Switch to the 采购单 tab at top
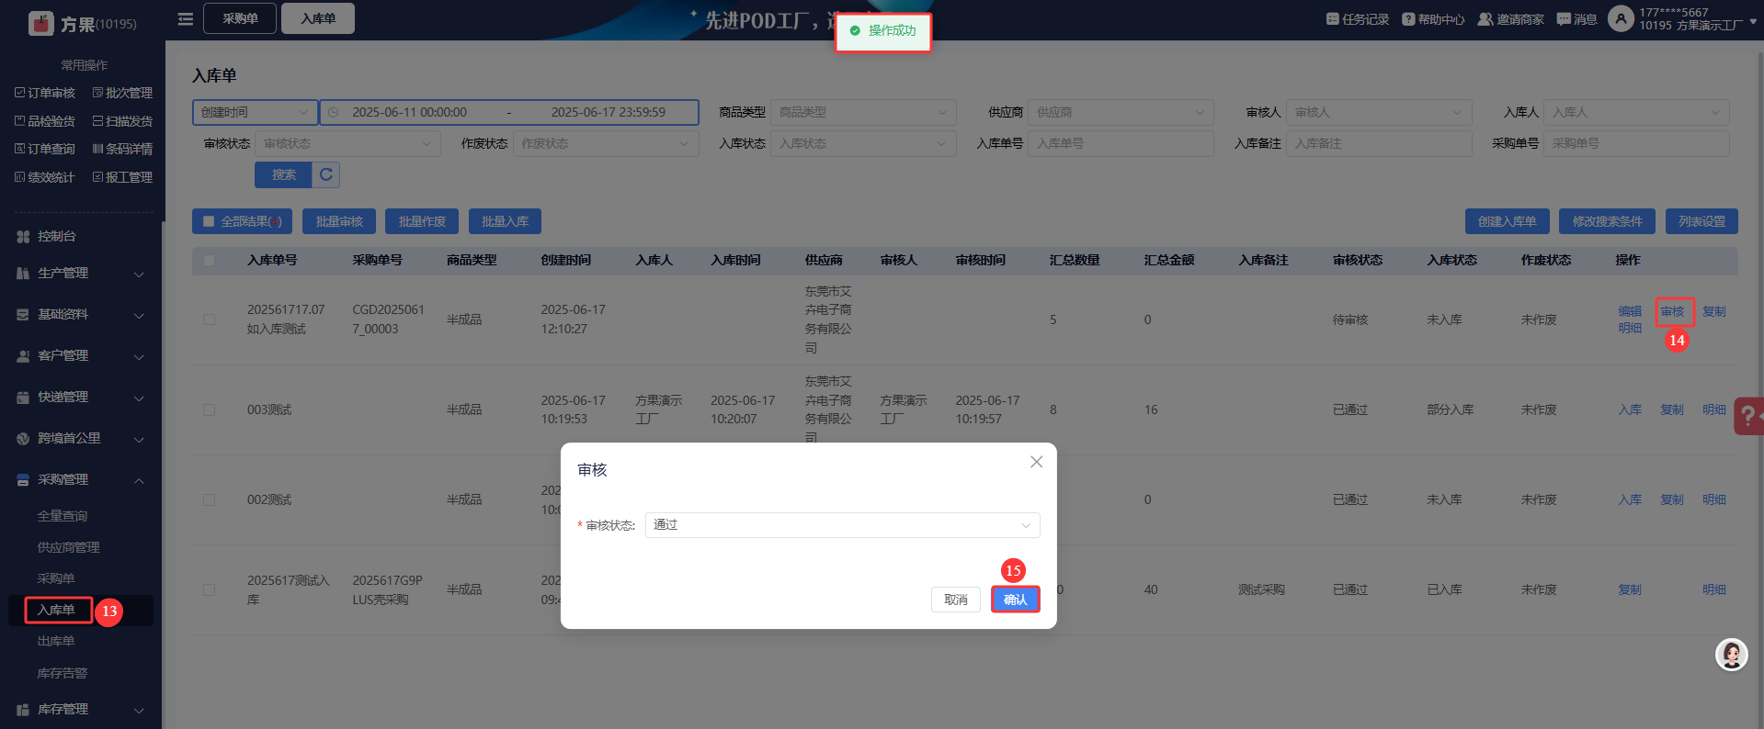 [x=240, y=18]
